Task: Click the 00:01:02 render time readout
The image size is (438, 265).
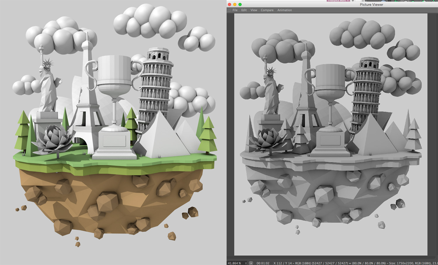Action: pyautogui.click(x=263, y=263)
